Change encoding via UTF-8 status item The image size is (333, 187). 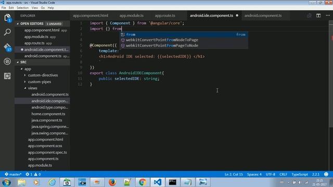coord(271,175)
